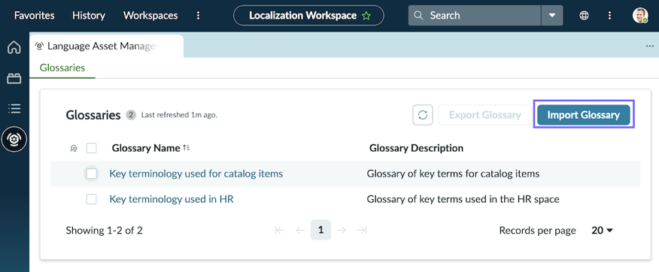659x272 pixels.
Task: Click the search magnifier icon
Action: click(418, 16)
